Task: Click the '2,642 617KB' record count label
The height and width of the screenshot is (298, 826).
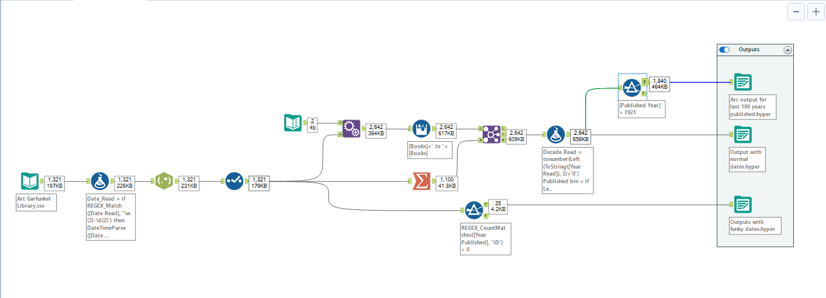Action: coord(445,130)
